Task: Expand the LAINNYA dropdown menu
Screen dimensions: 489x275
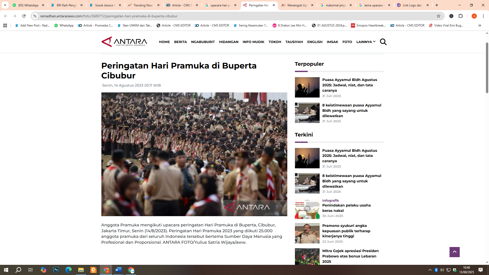Action: pyautogui.click(x=366, y=42)
